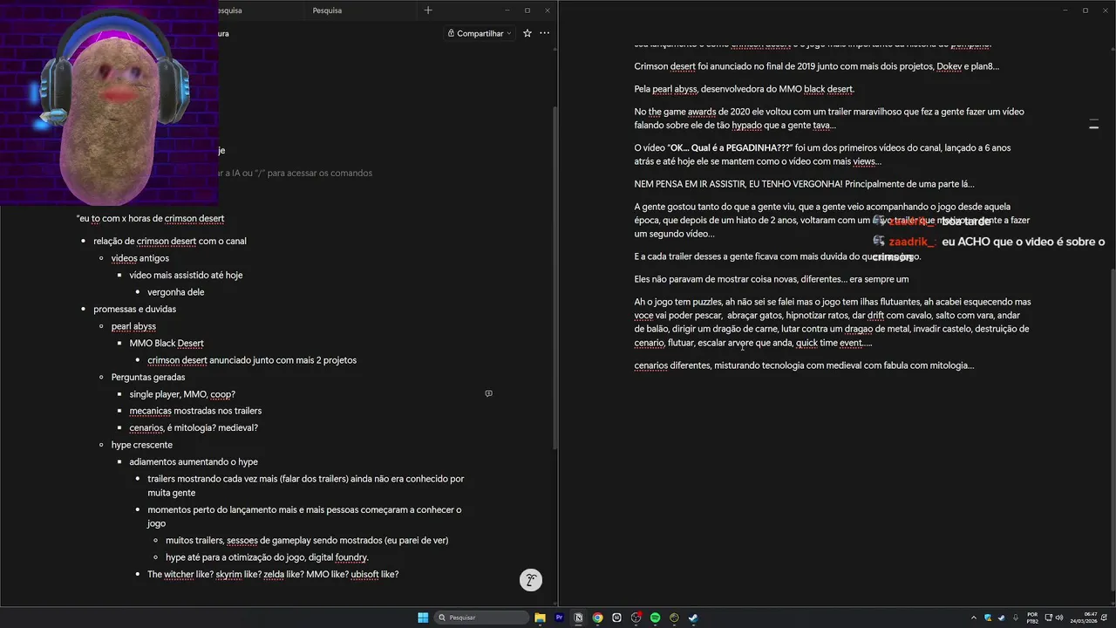1116x628 pixels.
Task: Click the bullet 'hype crescente'
Action: 141,445
